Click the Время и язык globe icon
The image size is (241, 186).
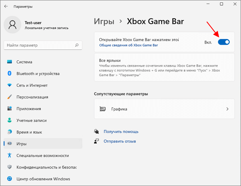point(10,132)
